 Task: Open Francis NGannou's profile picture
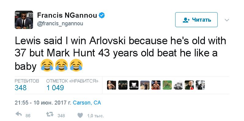tap(24, 20)
